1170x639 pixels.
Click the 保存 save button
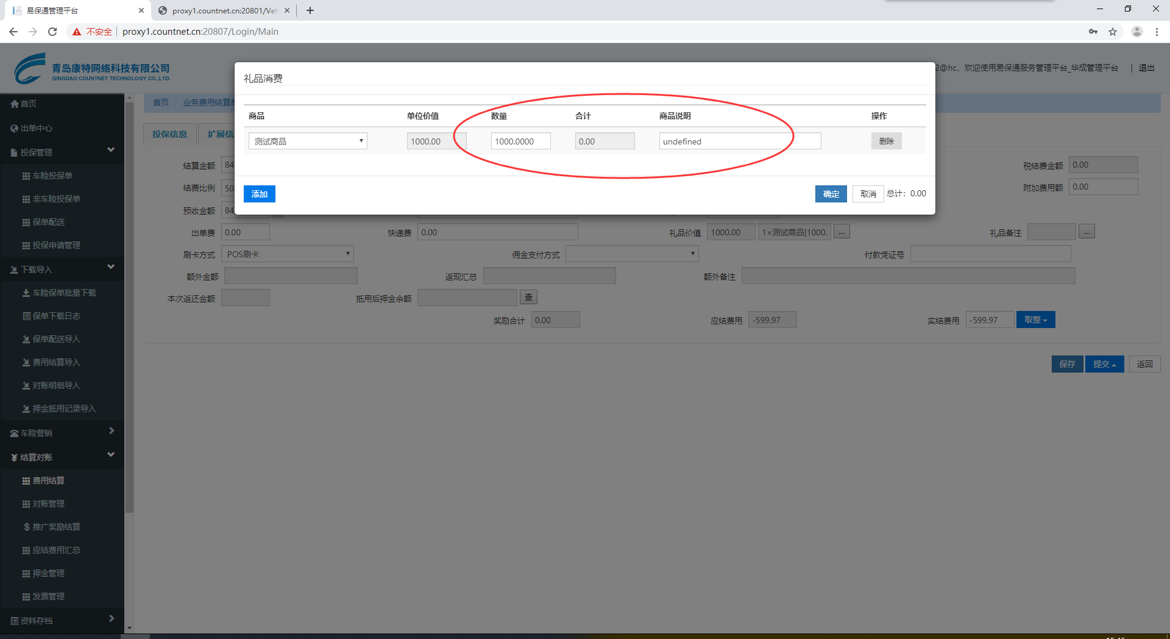click(x=1067, y=364)
